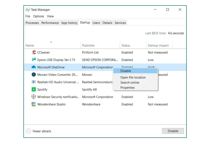This screenshot has width=208, height=145.
Task: Select the CCleaner row name
Action: pyautogui.click(x=44, y=52)
